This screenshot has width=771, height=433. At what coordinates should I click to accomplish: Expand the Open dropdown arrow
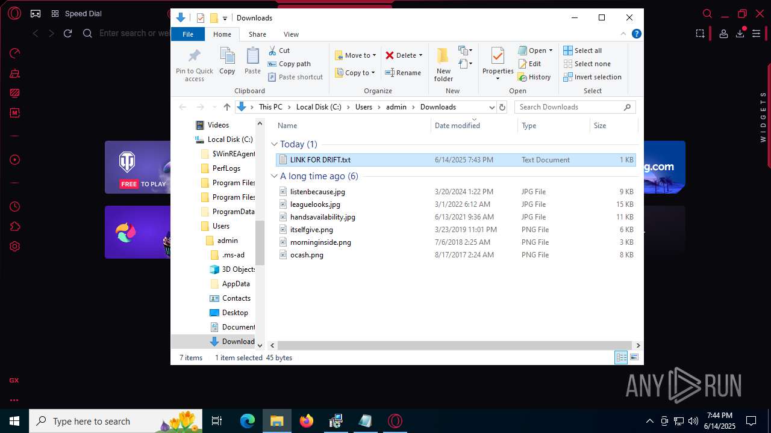point(551,51)
